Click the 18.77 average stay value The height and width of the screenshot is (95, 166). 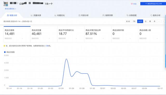tap(63, 34)
